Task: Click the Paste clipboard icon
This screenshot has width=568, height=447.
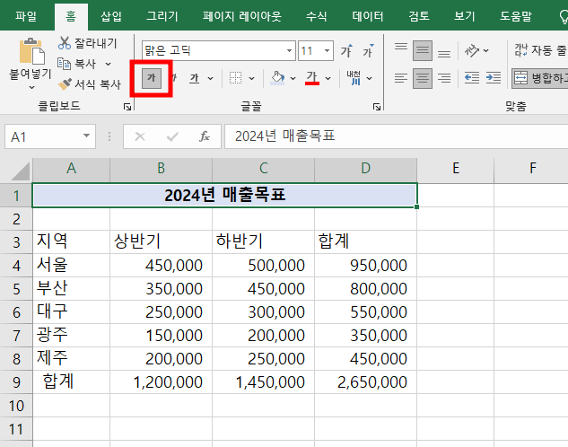Action: pyautogui.click(x=31, y=51)
